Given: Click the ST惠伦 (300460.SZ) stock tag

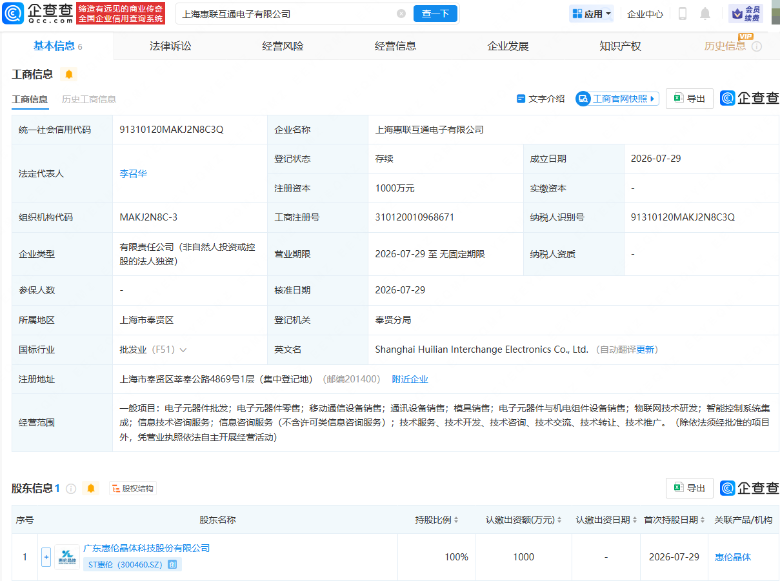Looking at the screenshot, I should (x=132, y=564).
